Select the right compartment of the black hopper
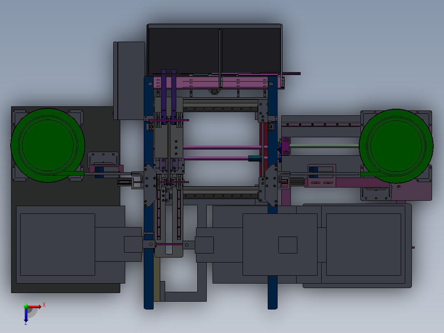Screen dimensions: 444x333 coord(251,50)
